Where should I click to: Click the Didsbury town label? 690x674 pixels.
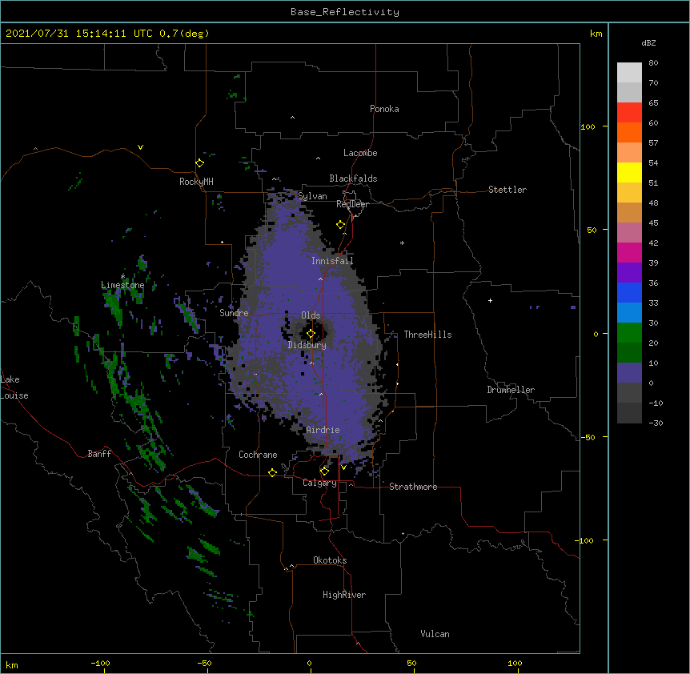307,345
